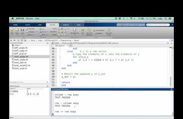Screen dimensions: 183x119
Task: Open the Notification Center icon
Action: [170, 19]
